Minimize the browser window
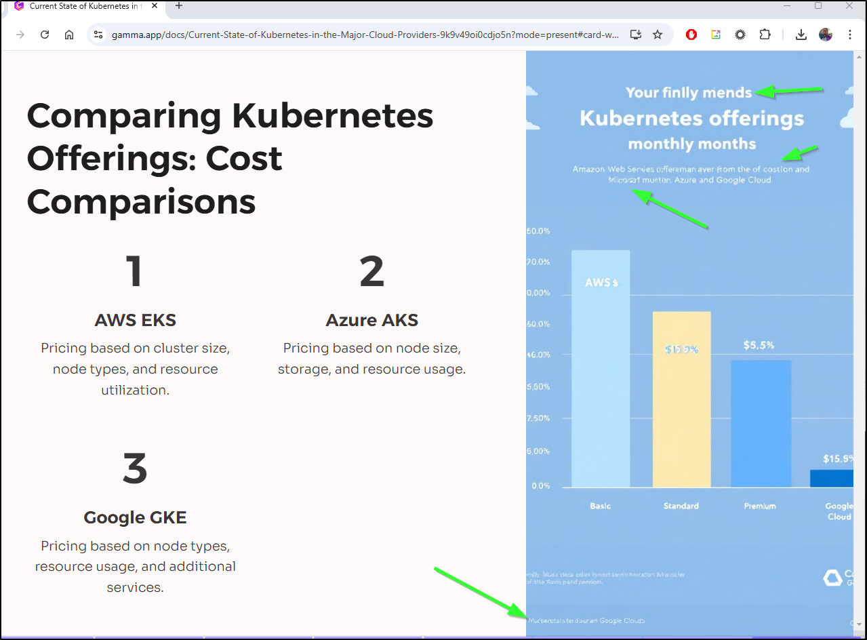This screenshot has height=640, width=867. [x=787, y=6]
